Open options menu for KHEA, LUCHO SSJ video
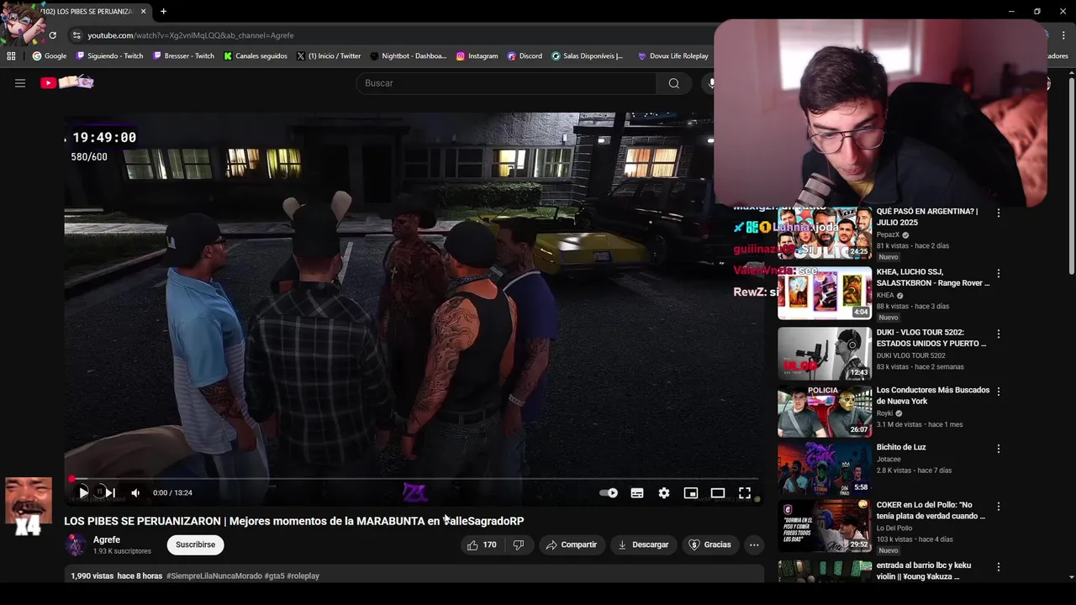This screenshot has width=1076, height=605. click(x=999, y=274)
